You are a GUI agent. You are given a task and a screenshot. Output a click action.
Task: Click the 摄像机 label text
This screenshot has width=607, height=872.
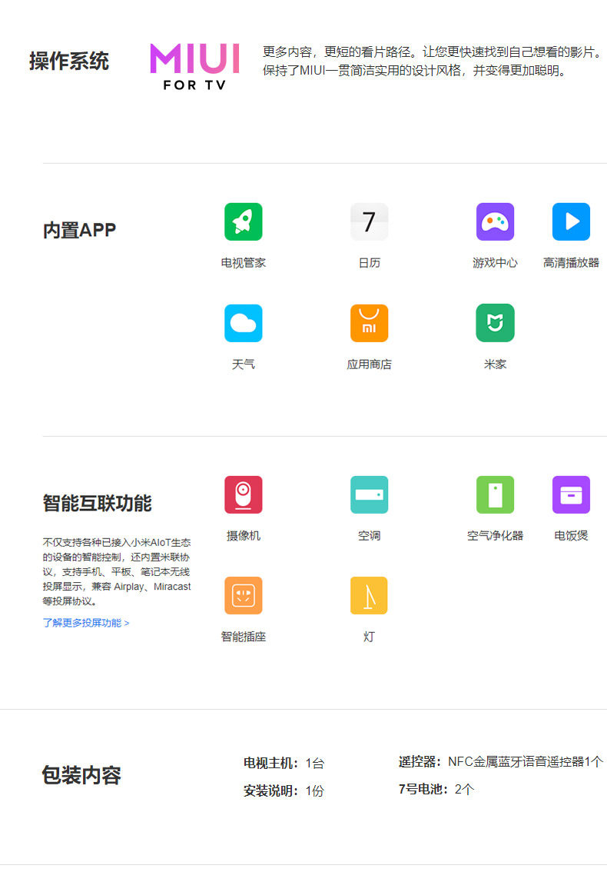pos(243,535)
